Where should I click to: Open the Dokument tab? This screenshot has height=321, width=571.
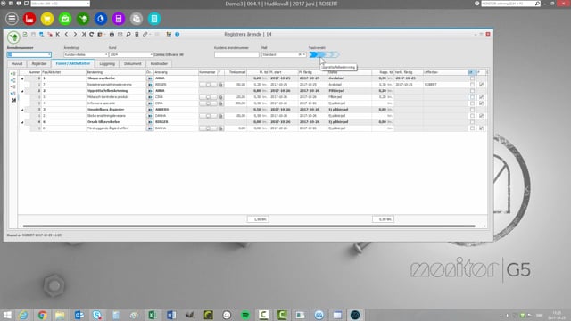click(132, 63)
